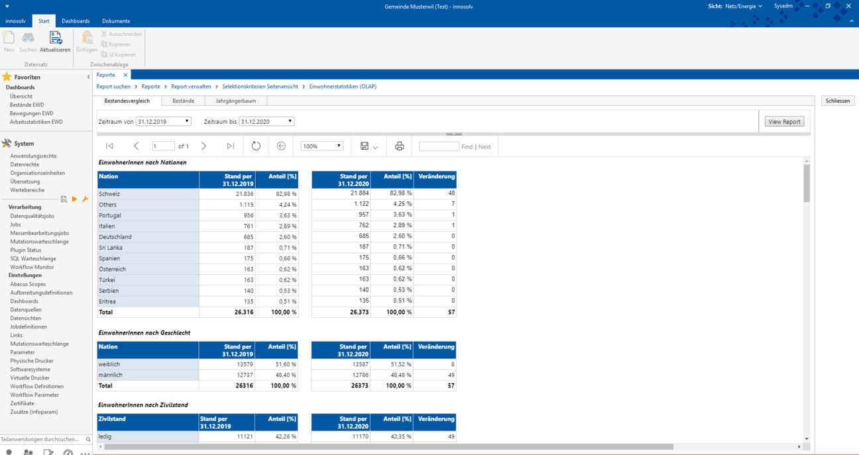Jump to last report page

click(x=230, y=146)
